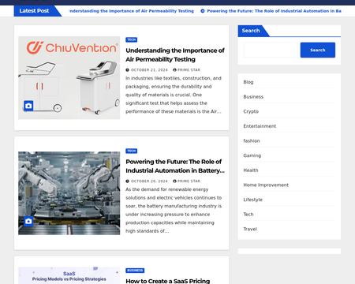Open 'Understanding the Importance of Air Permeability Testing' title
This screenshot has height=284, width=355.
175,54
